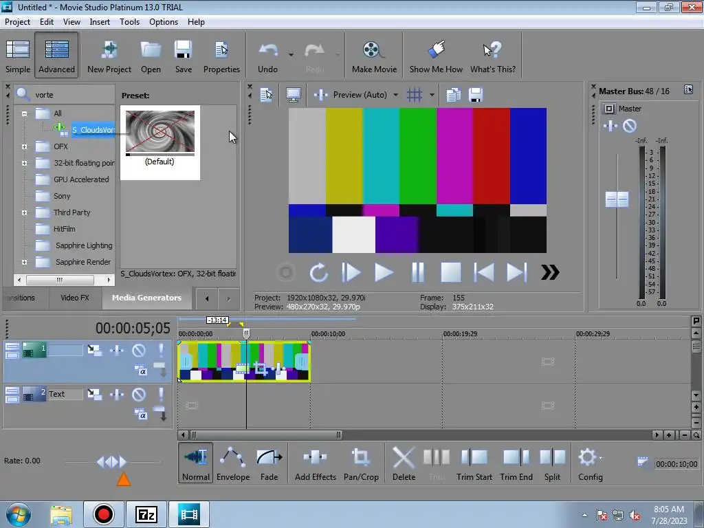Expand the Third Party folder
The image size is (704, 528).
[24, 213]
